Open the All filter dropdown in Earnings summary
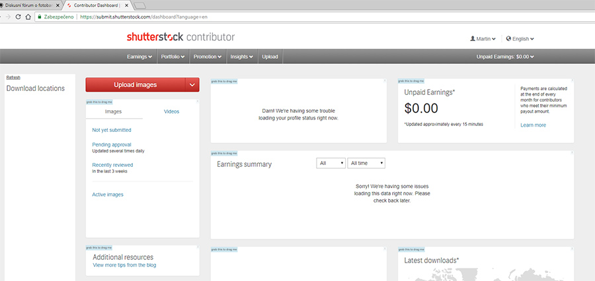This screenshot has width=595, height=281. (331, 163)
